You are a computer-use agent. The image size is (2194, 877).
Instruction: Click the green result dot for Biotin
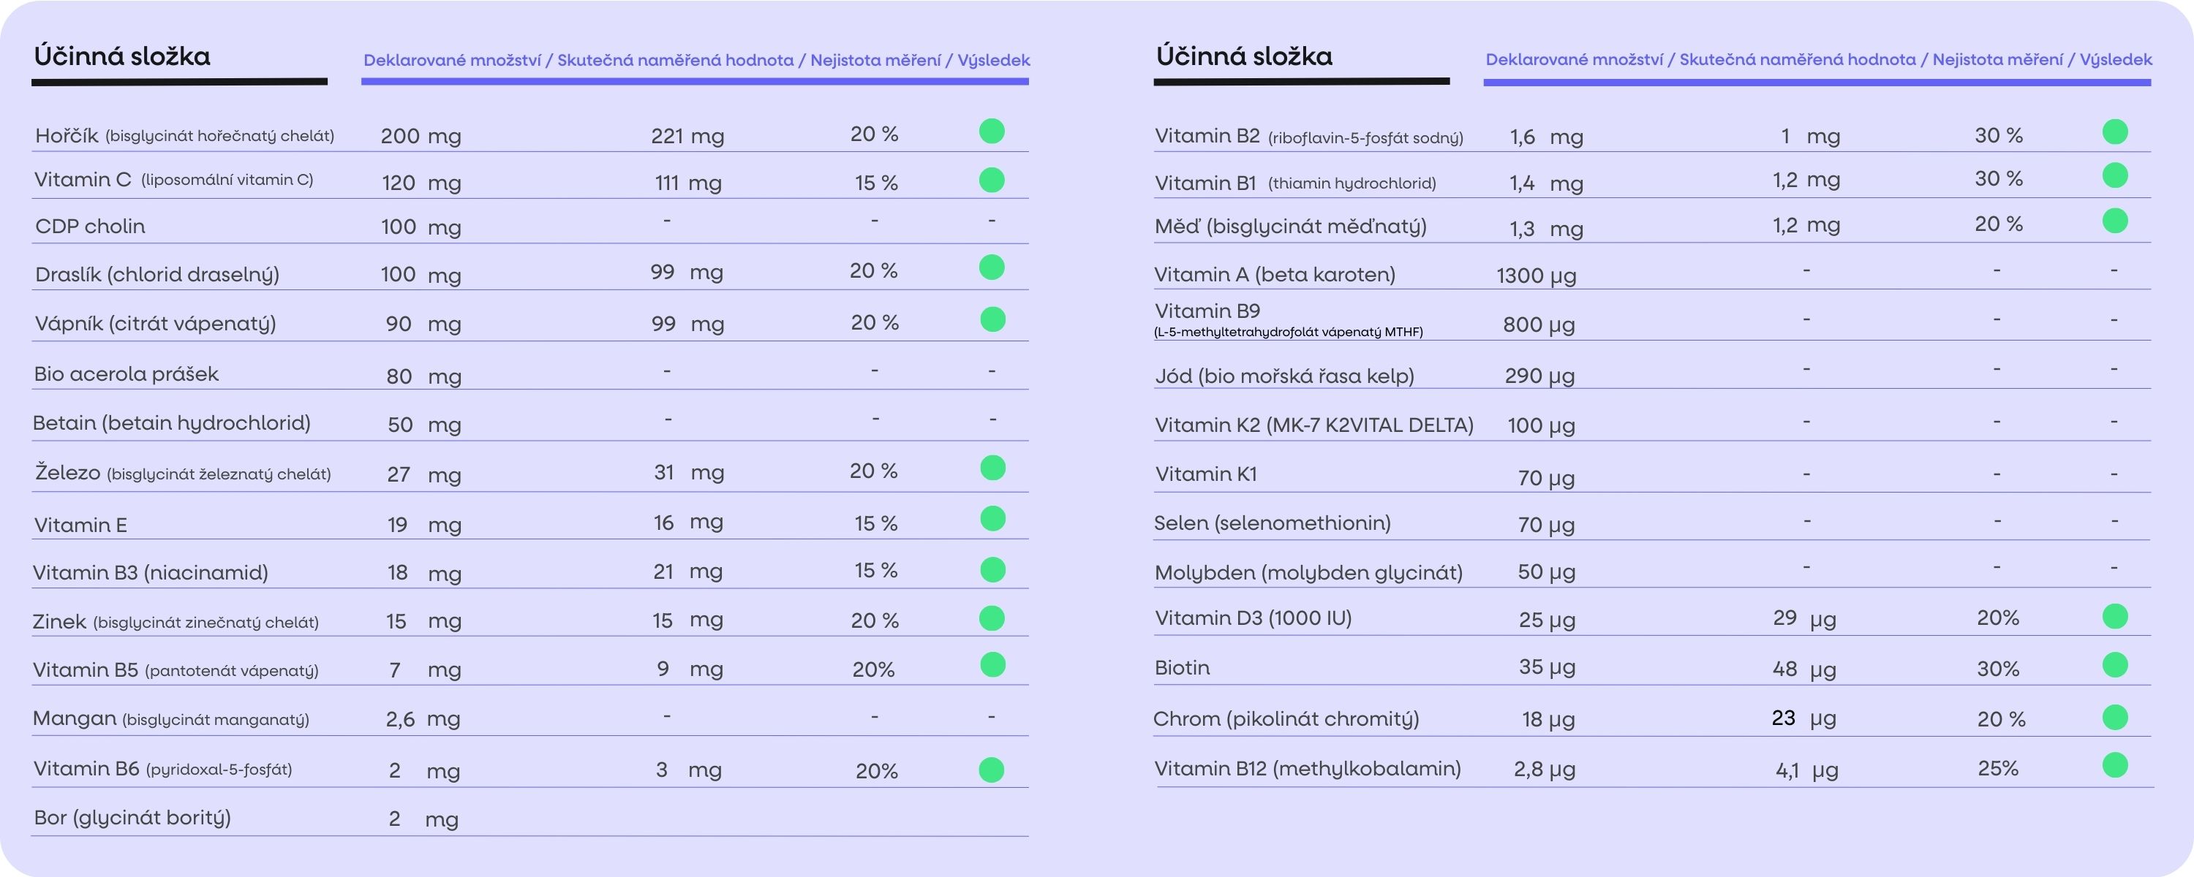pyautogui.click(x=2115, y=665)
